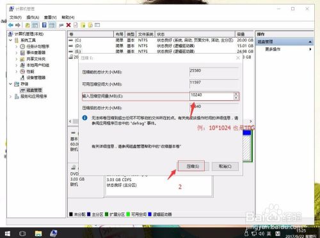Open the blue Help question mark icon
This screenshot has width=320, height=238.
[44, 25]
